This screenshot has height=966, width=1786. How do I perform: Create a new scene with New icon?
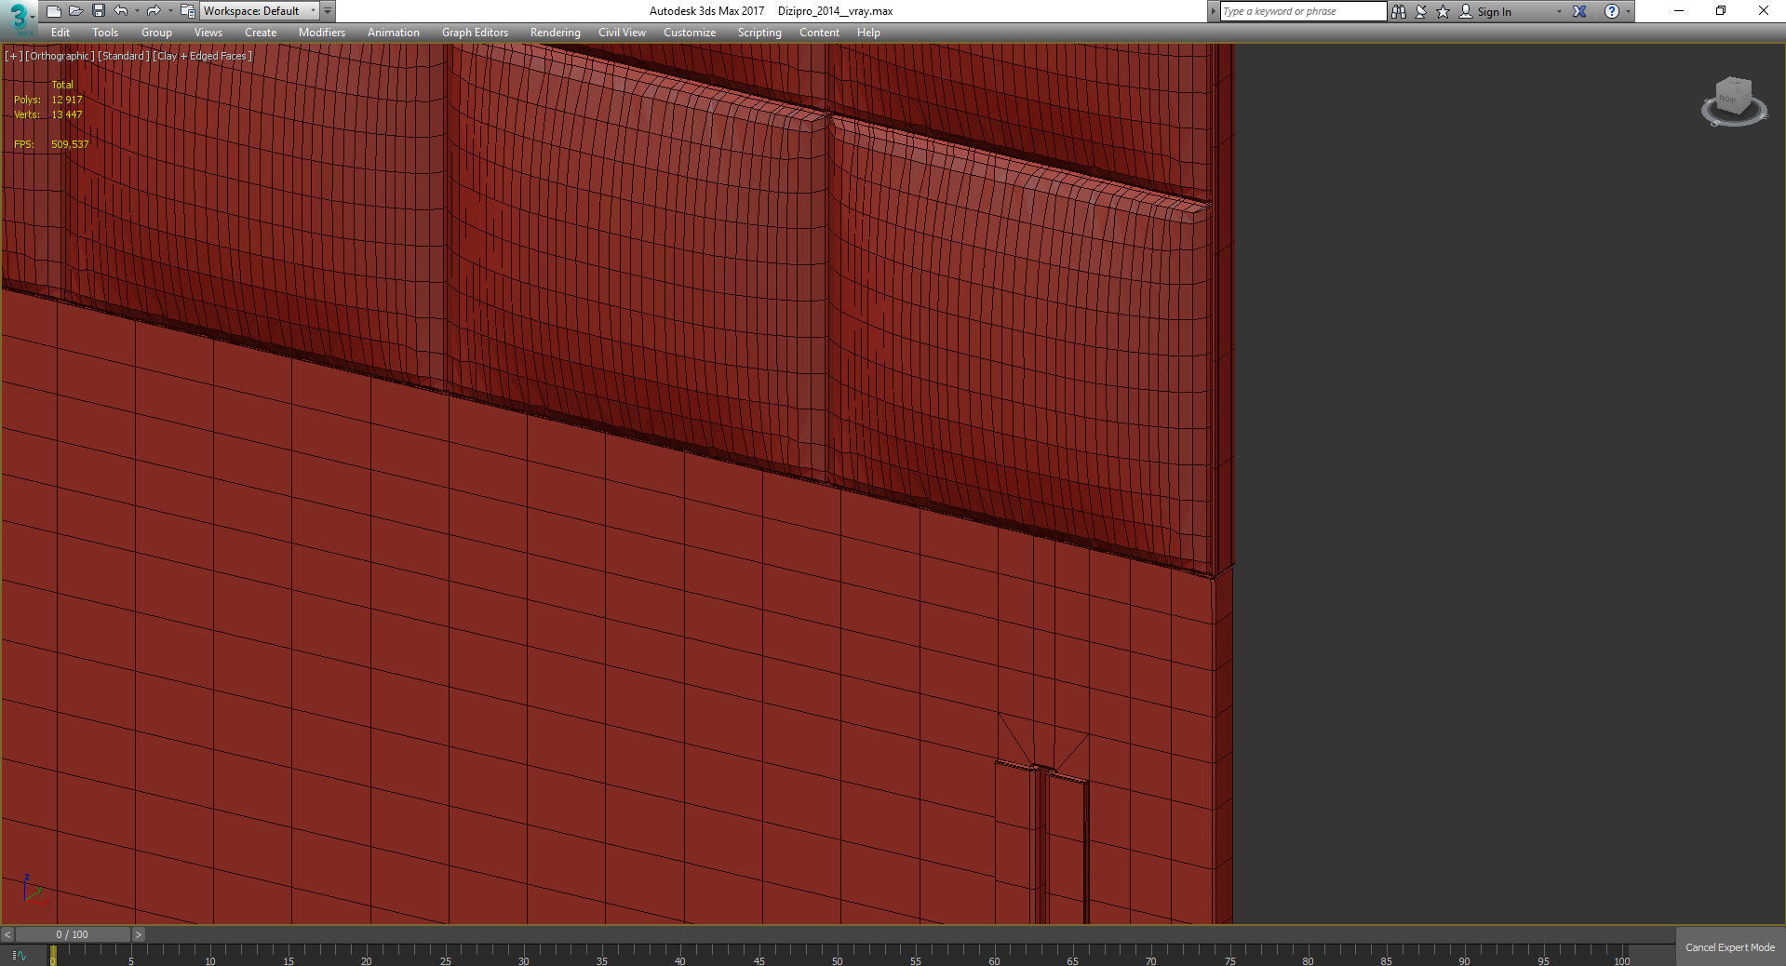[53, 11]
